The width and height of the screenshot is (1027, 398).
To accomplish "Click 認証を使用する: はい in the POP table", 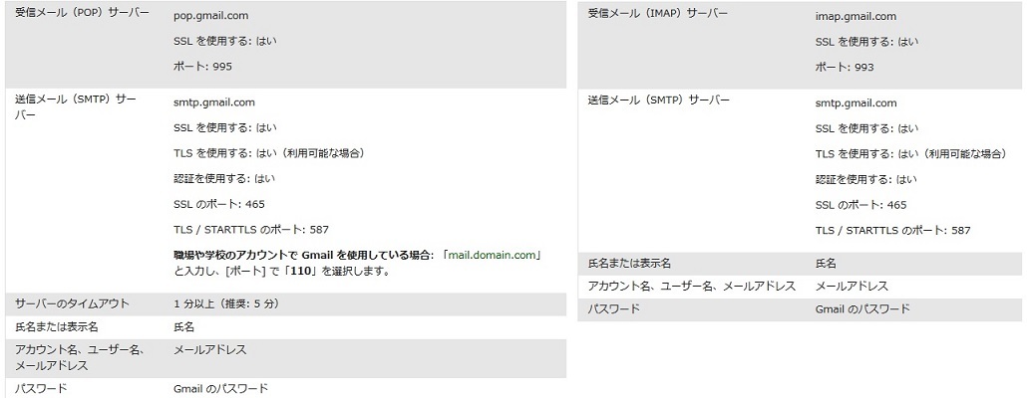I will [223, 178].
